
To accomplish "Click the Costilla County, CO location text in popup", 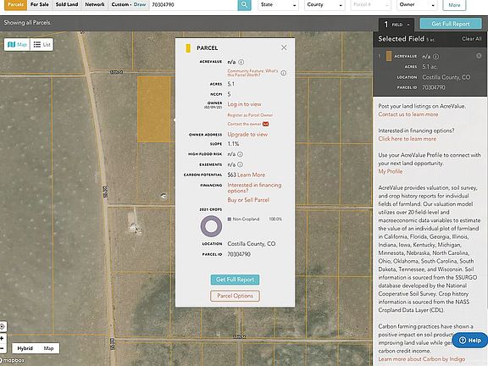I will 251,244.
